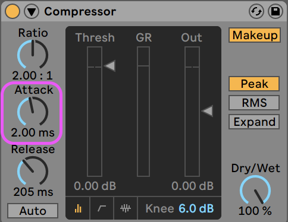Viewport: 288px width, 222px height.
Task: Click the 2.00 : 1 ratio value
Action: coord(33,75)
